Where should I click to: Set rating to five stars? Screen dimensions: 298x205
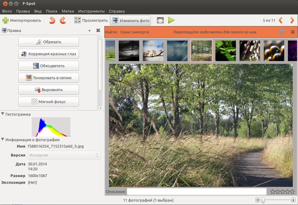point(292,191)
